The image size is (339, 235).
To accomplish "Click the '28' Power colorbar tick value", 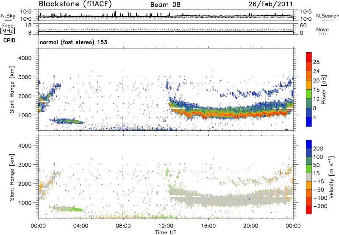I will [316, 62].
